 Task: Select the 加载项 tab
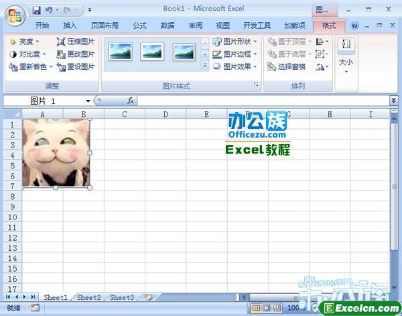click(295, 25)
